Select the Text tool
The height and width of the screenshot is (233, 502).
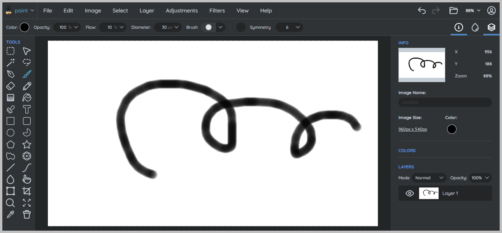click(x=26, y=109)
